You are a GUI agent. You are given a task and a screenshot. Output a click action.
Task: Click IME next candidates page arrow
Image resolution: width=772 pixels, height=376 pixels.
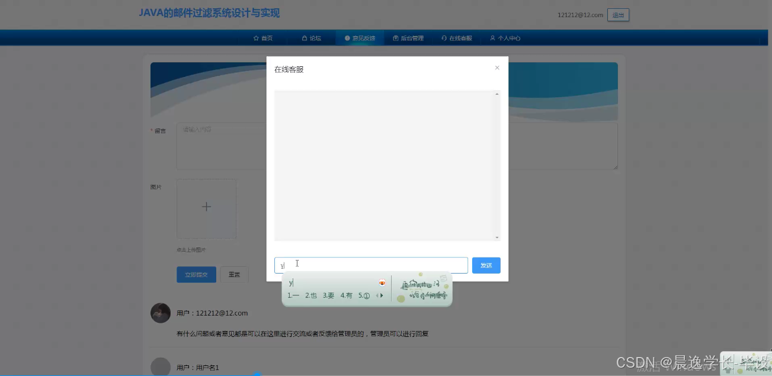click(382, 295)
